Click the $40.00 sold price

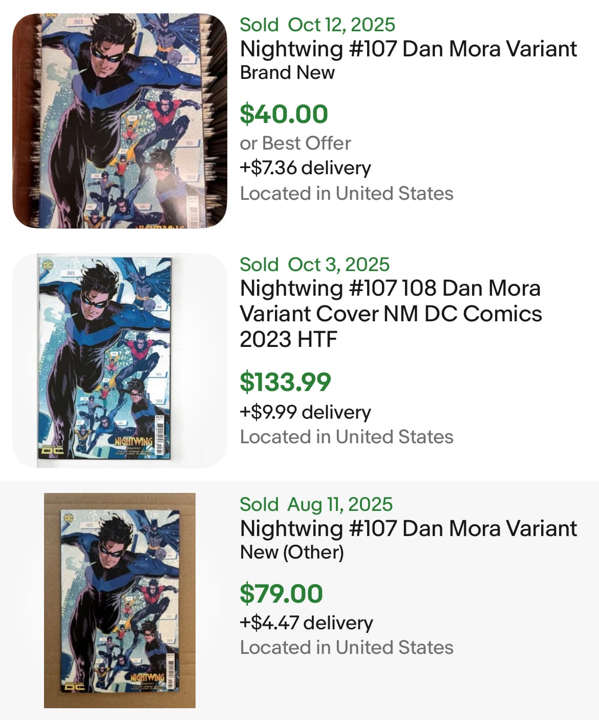pos(284,114)
